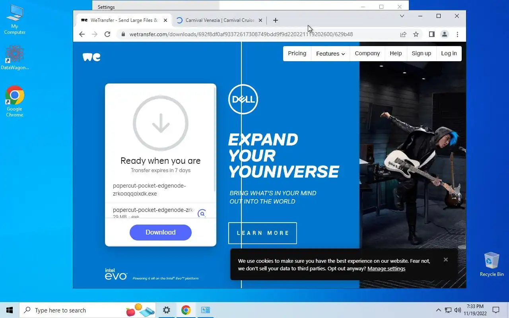Click the transfer panel scrollbar
This screenshot has width=509, height=318.
[x=215, y=139]
